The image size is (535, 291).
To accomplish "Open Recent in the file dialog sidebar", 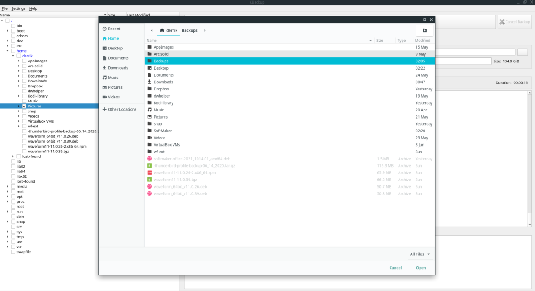I will [114, 29].
